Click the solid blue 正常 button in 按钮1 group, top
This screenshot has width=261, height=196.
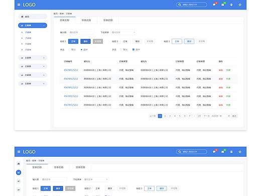pyautogui.click(x=73, y=41)
